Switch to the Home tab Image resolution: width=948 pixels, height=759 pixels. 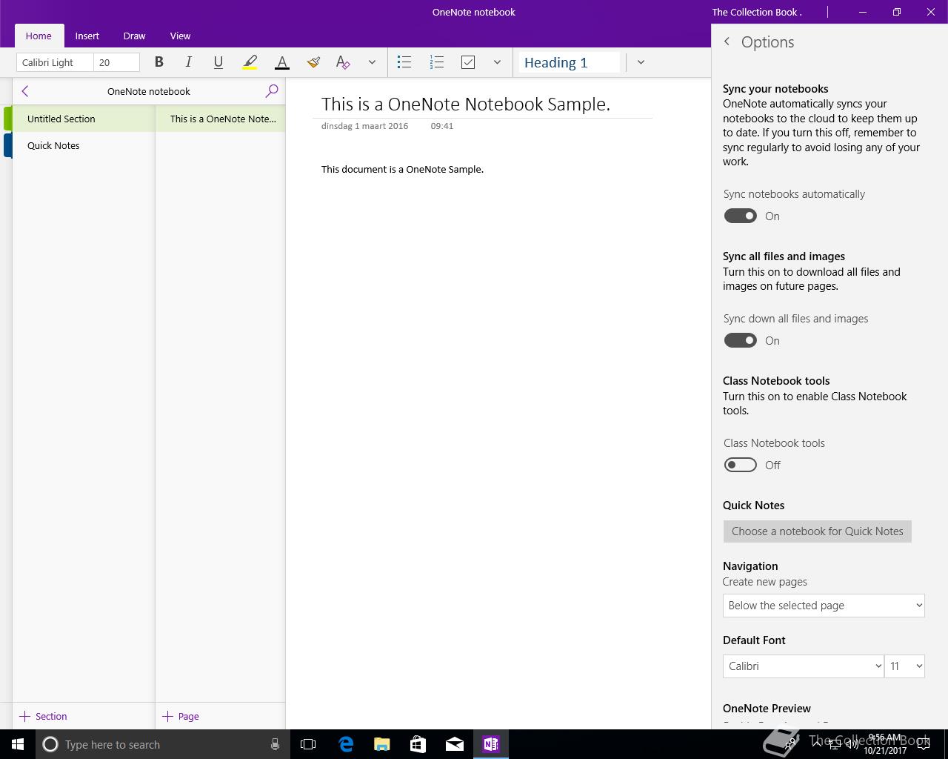point(39,36)
